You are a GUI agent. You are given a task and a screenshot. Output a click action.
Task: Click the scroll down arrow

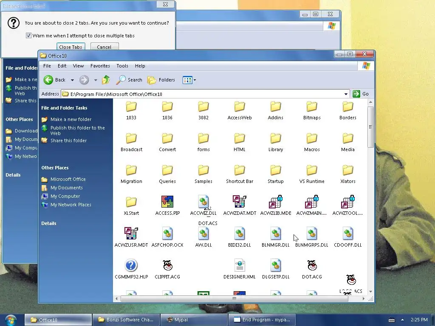370,292
